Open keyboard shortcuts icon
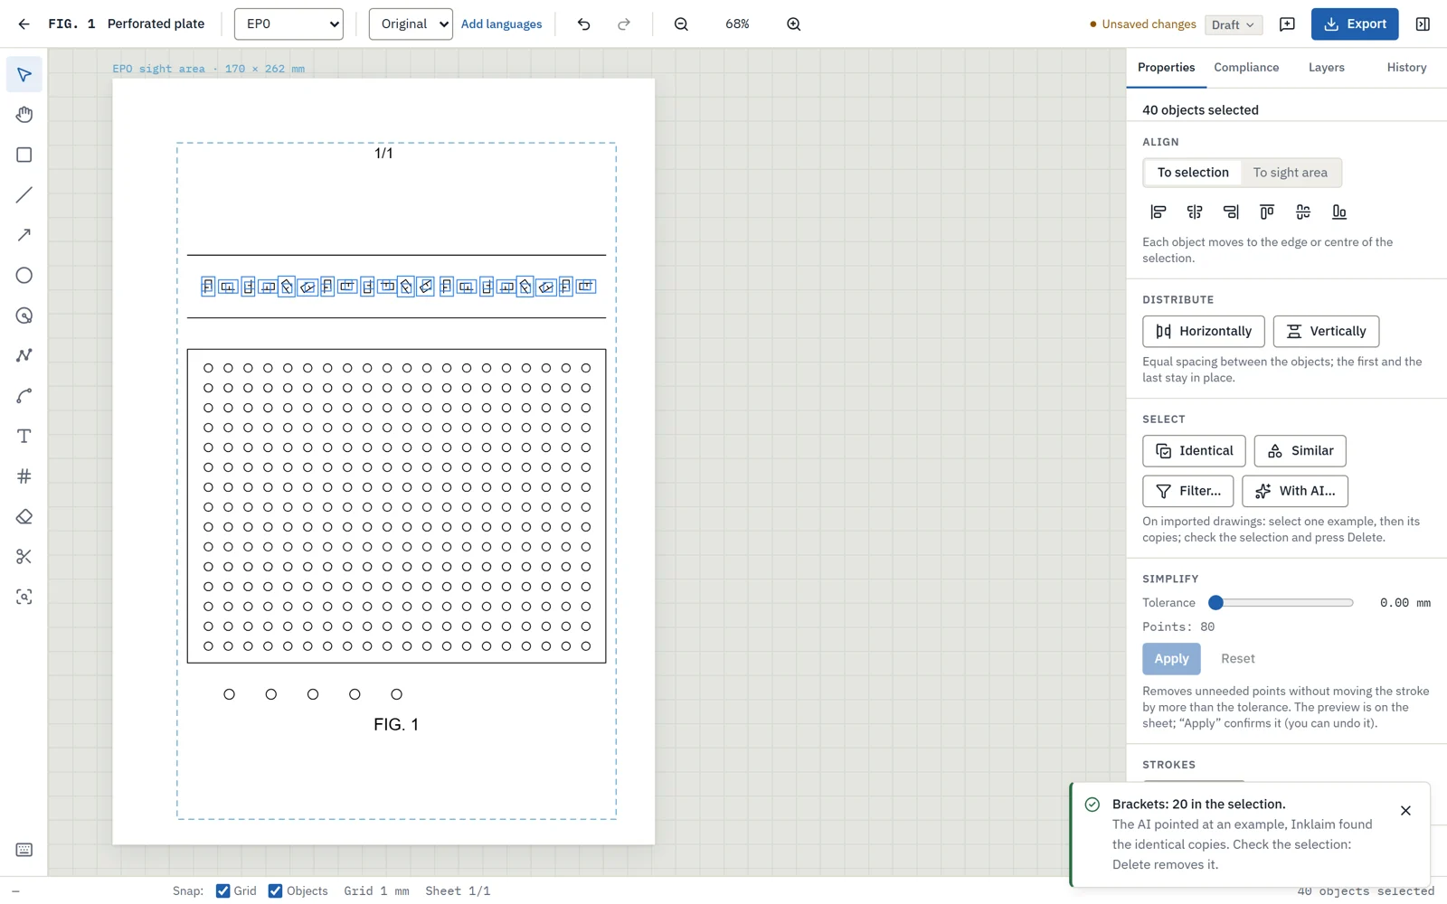 [x=24, y=850]
